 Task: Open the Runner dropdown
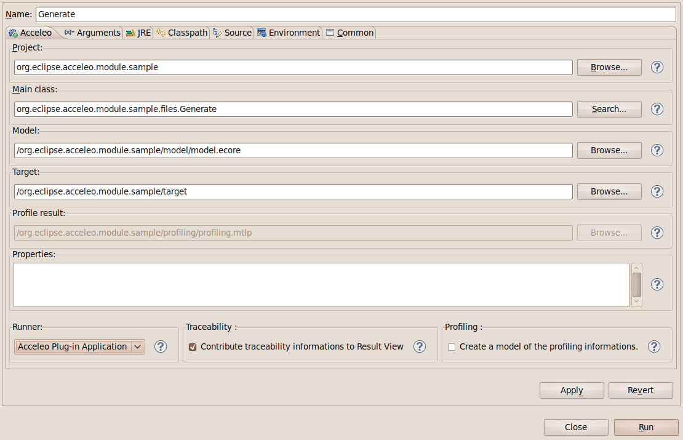[138, 346]
